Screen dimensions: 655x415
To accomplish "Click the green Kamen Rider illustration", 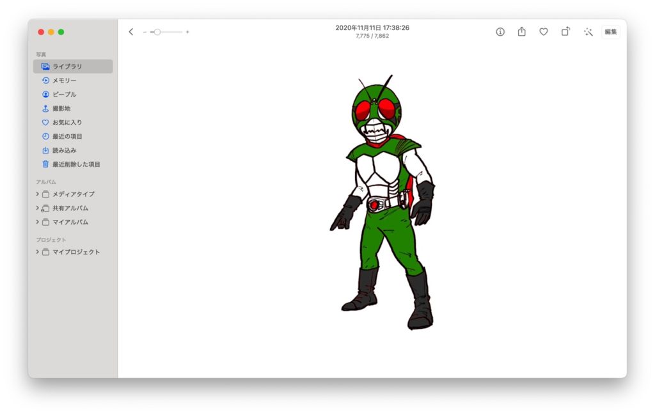I will pyautogui.click(x=383, y=203).
